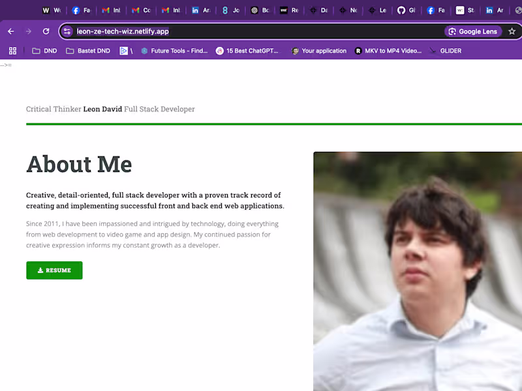View site information icon in the address bar
Screen dimensions: 522x391
coord(67,31)
